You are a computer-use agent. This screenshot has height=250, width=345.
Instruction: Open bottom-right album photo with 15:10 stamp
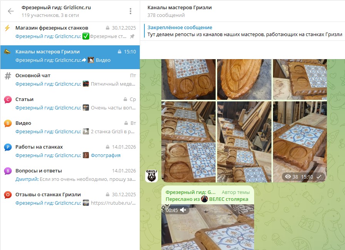point(300,142)
